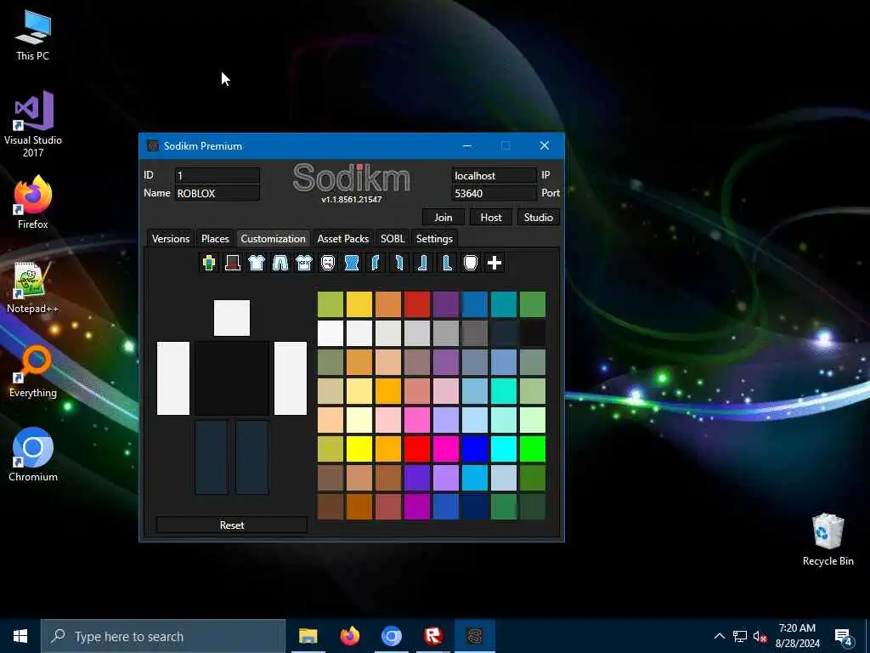Select the Everything search desktop shortcut

click(33, 372)
